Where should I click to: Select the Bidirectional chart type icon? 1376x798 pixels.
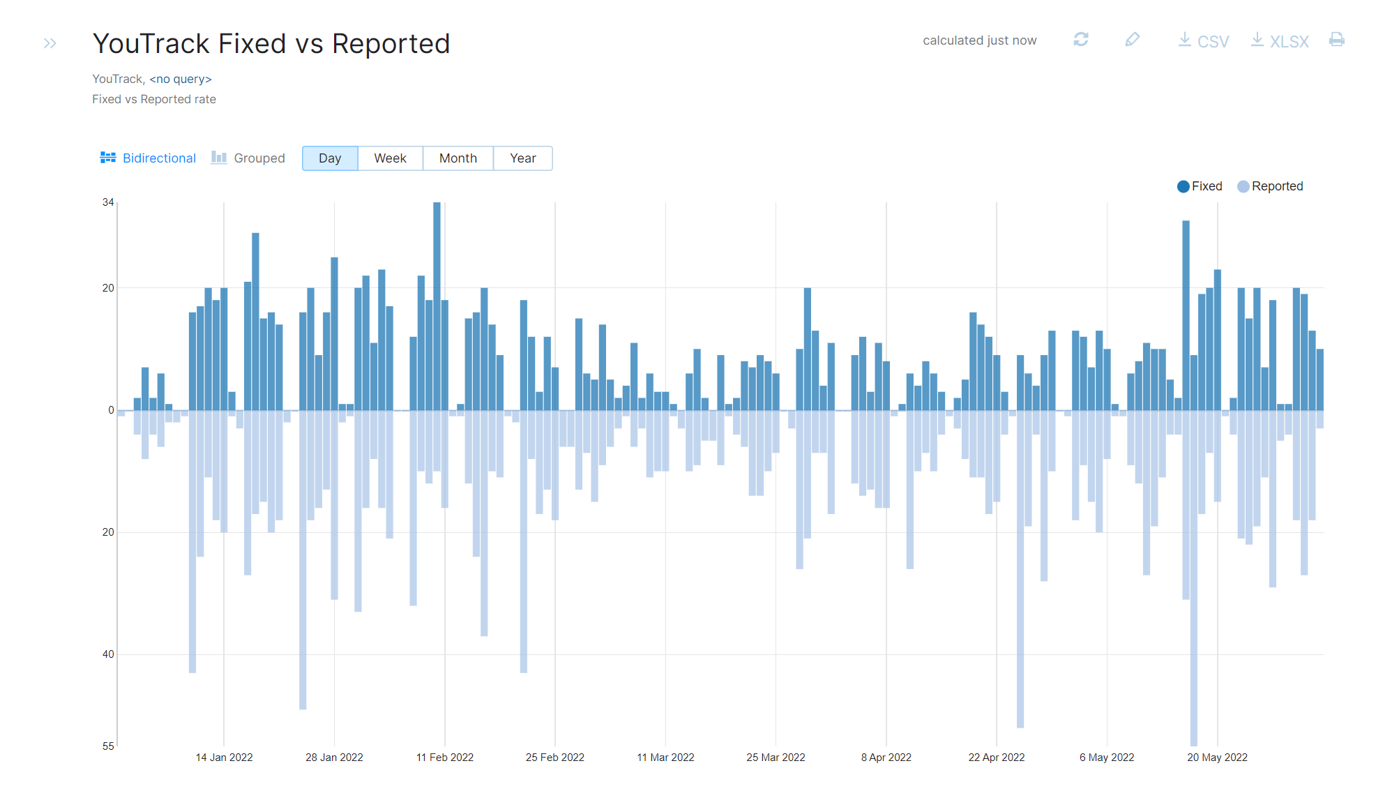tap(108, 158)
